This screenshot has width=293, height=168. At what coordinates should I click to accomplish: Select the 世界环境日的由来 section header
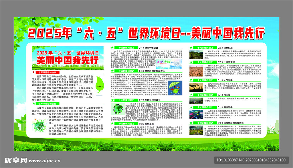(x=48, y=73)
